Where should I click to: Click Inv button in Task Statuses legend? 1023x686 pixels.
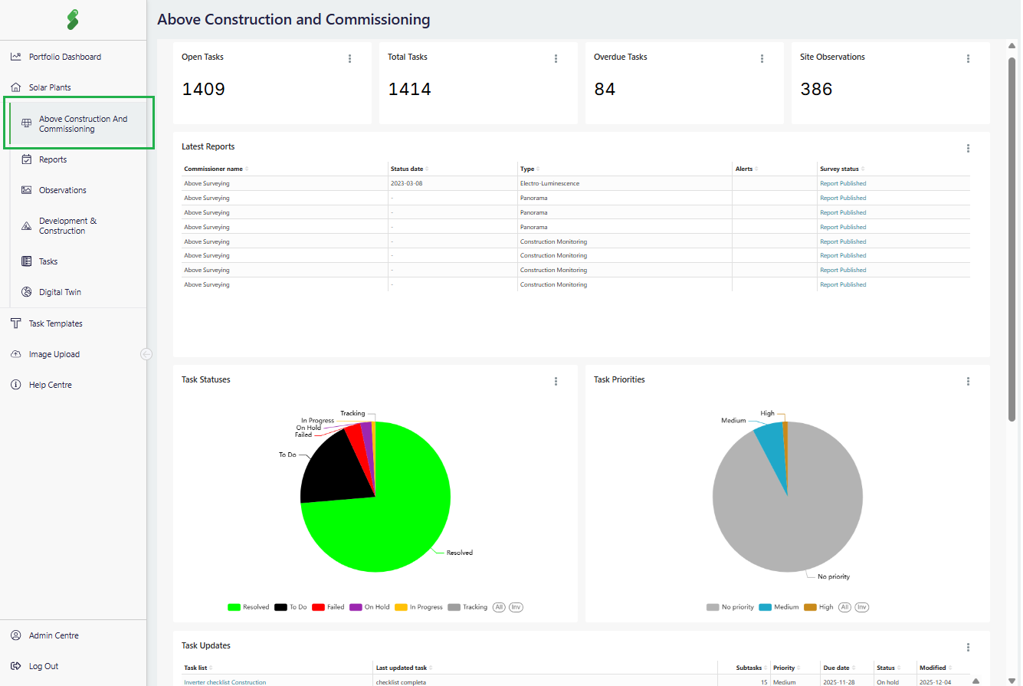click(516, 607)
